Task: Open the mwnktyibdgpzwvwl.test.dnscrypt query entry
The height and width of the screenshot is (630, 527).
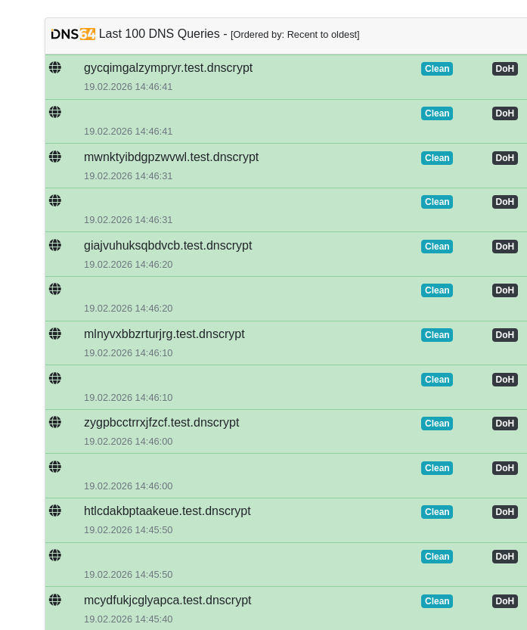Action: coord(171,157)
